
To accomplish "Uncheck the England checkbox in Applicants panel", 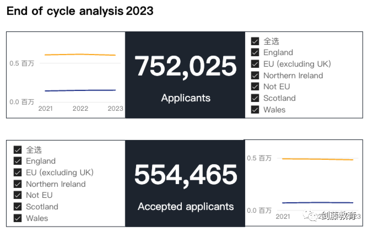I will [255, 52].
